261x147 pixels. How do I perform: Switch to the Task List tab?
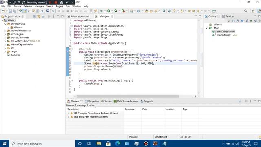pos(228,16)
